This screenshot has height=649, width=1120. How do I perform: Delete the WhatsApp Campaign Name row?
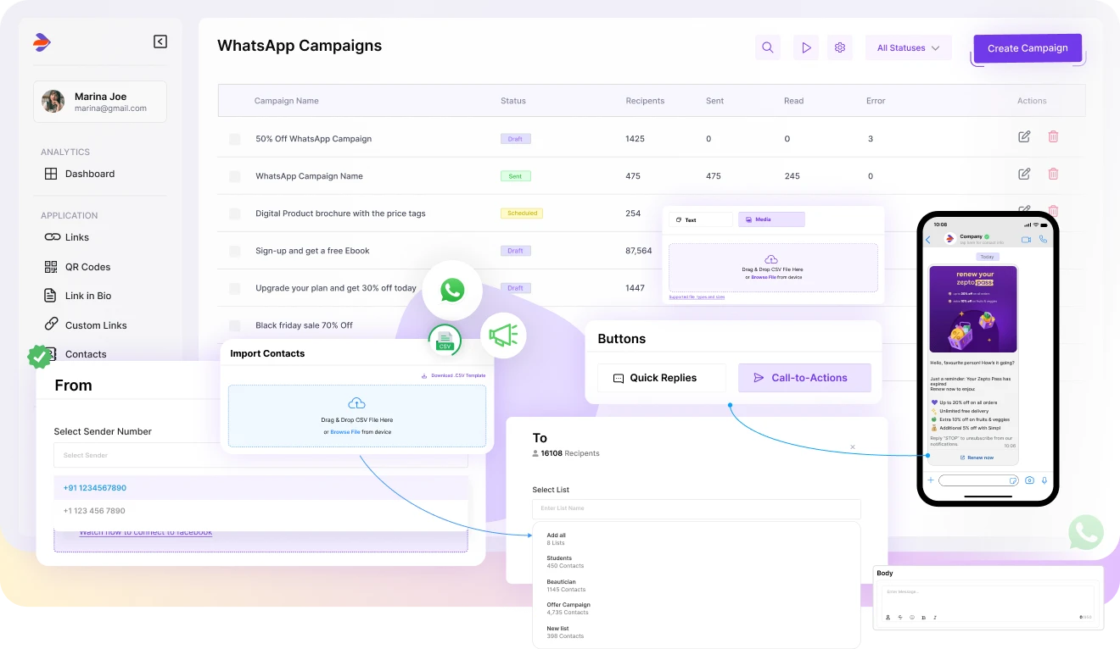click(x=1053, y=174)
